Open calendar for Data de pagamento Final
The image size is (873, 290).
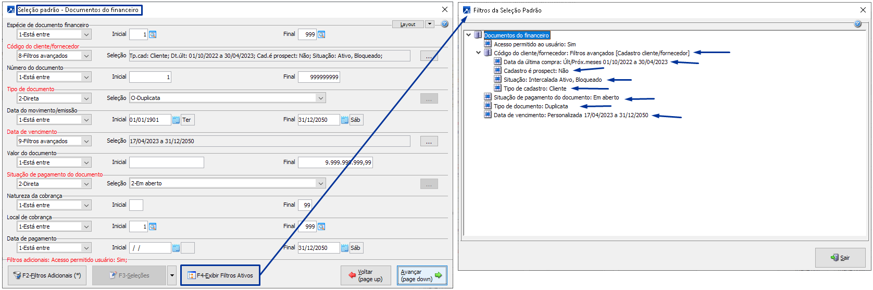[x=345, y=248]
